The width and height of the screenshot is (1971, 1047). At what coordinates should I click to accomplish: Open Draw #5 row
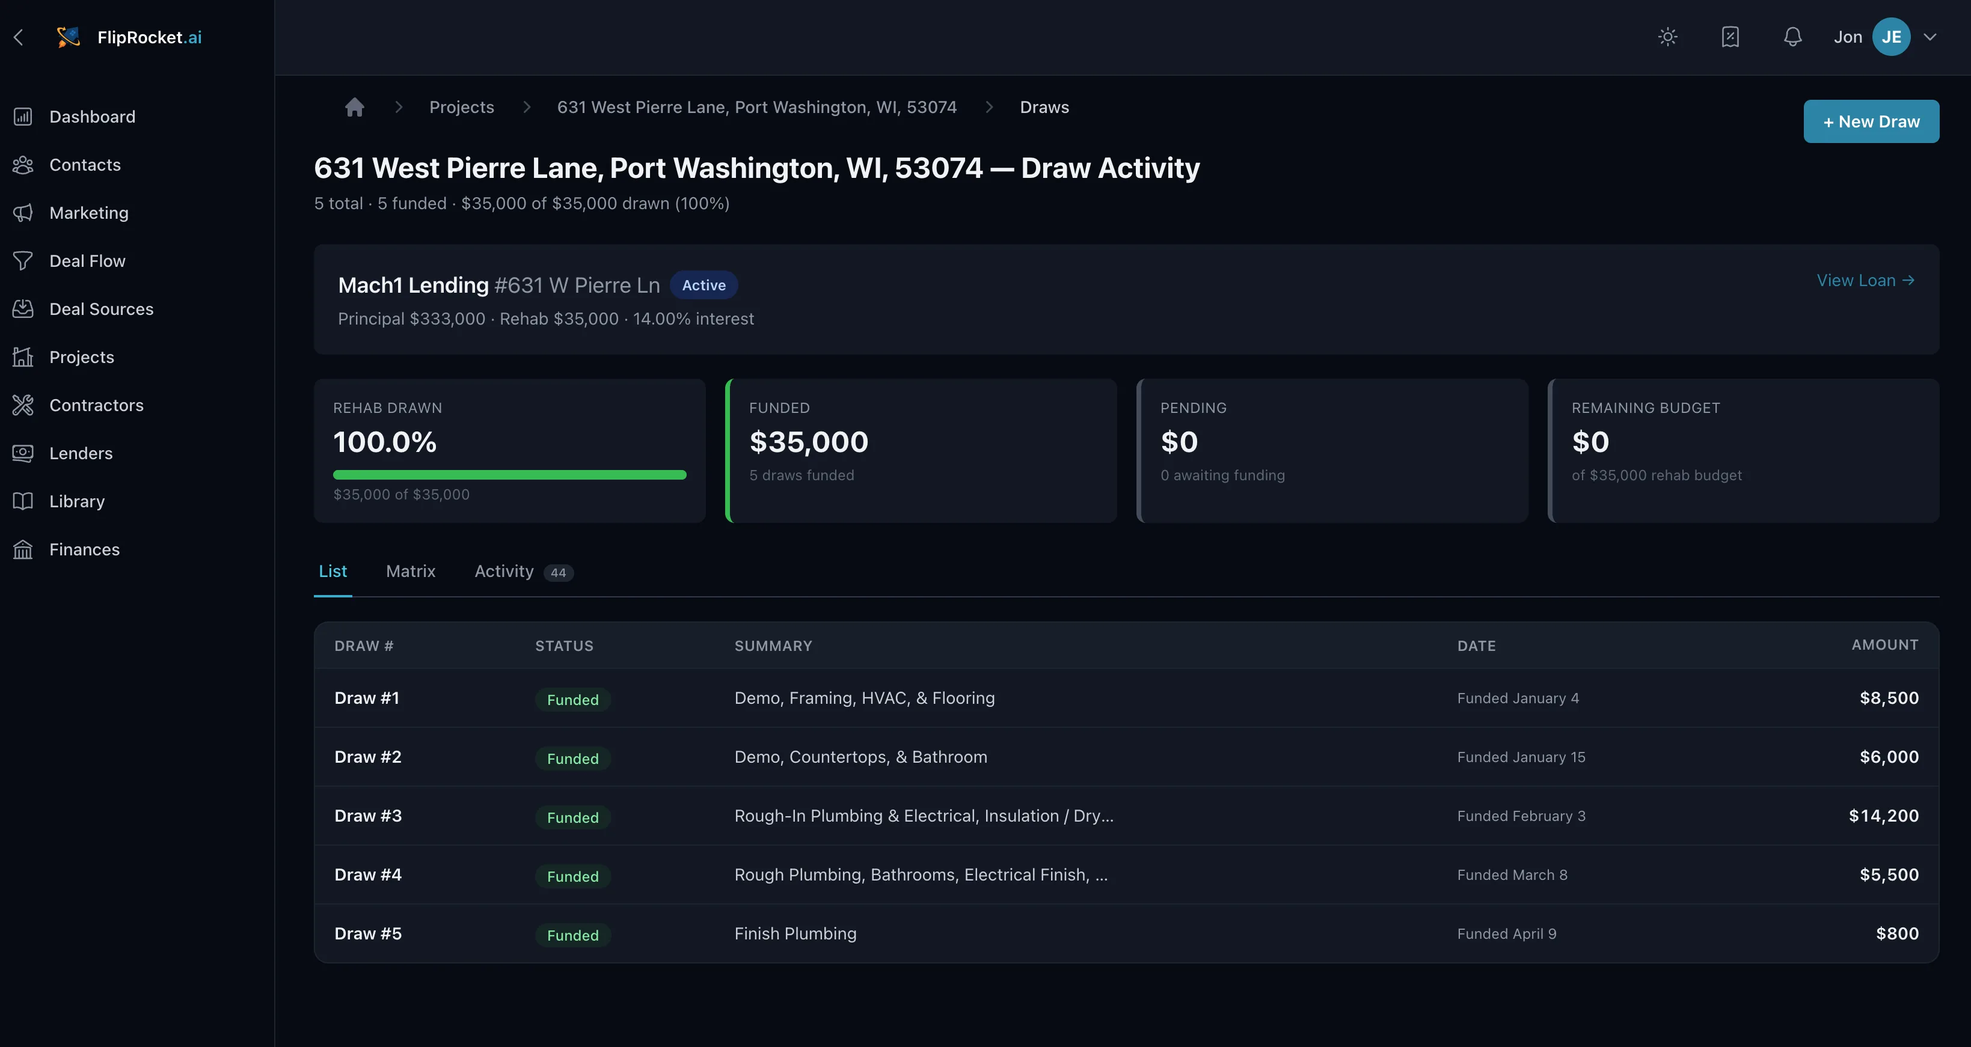pyautogui.click(x=1126, y=934)
